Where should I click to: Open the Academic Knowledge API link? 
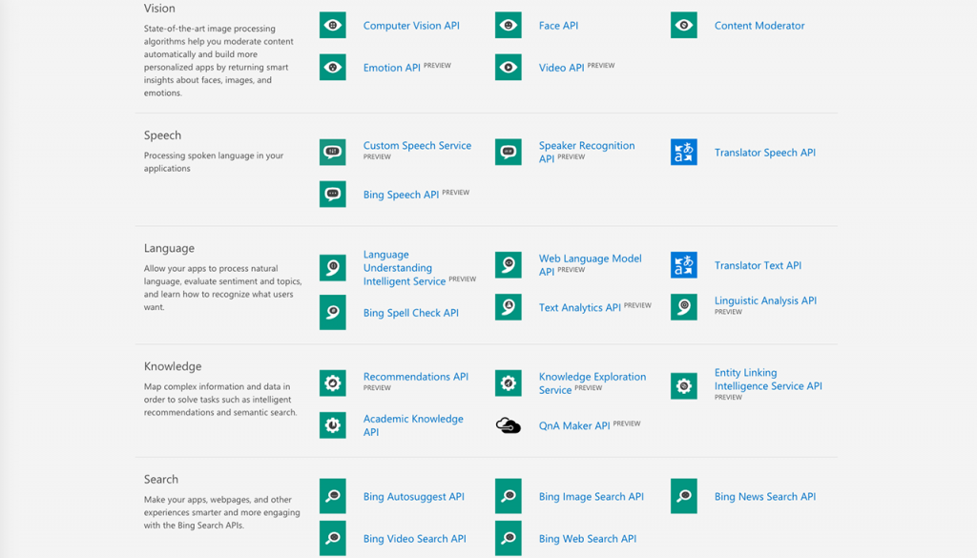(x=413, y=425)
